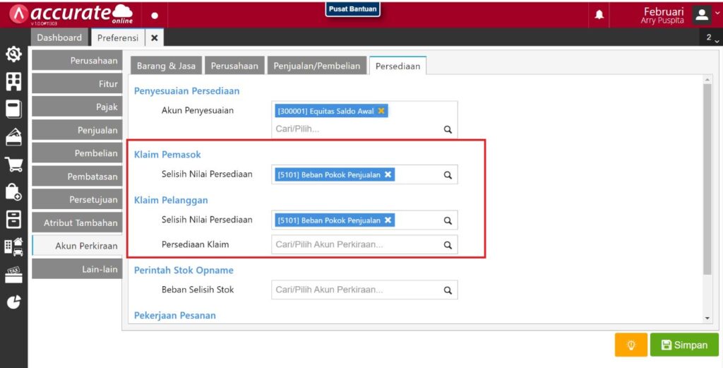Click the Penyesuaian Persediaan heading
The height and width of the screenshot is (368, 723).
pos(186,91)
